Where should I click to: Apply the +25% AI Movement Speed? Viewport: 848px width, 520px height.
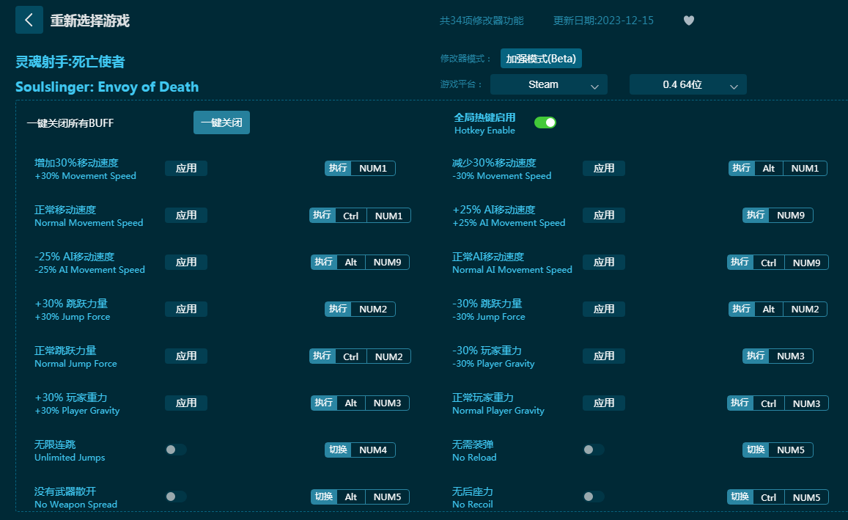(604, 215)
